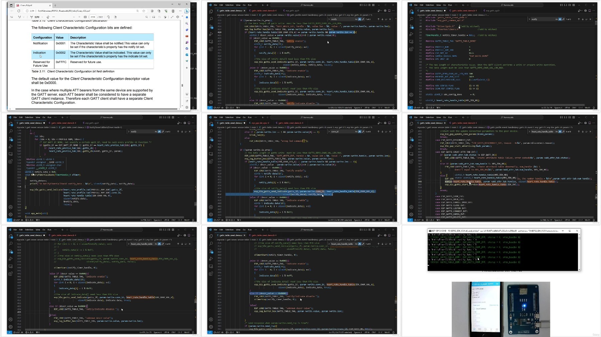Open new tab plus in PDF browser frame
Screen dimensions: 601x337
click(x=55, y=5)
